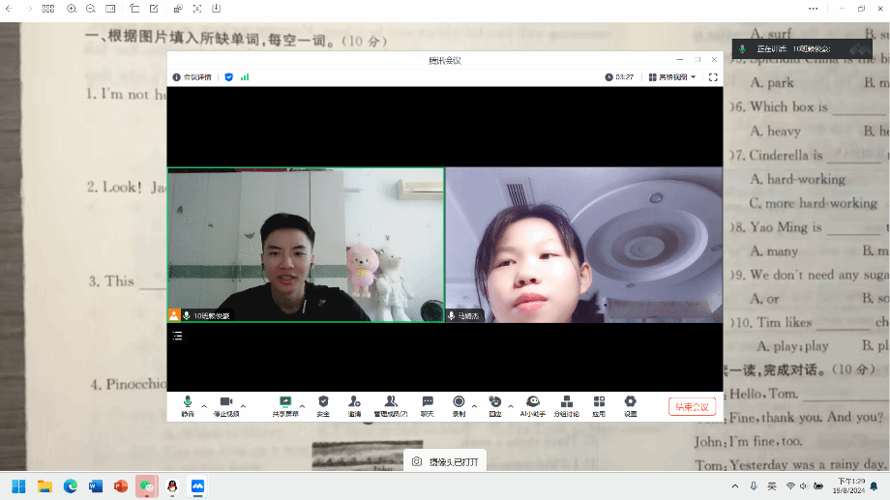
Task: Mute the microphone in meeting toolbar
Action: tap(188, 405)
